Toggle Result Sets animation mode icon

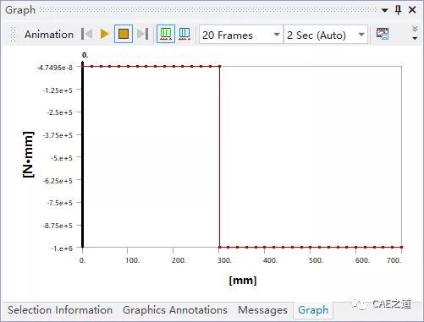click(x=184, y=34)
